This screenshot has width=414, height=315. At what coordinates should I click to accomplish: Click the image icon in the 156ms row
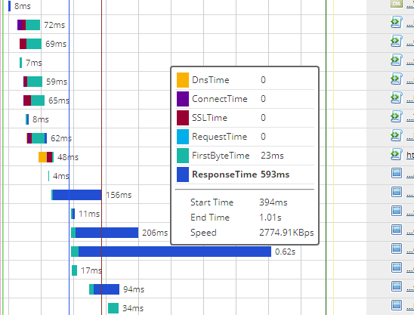click(397, 192)
